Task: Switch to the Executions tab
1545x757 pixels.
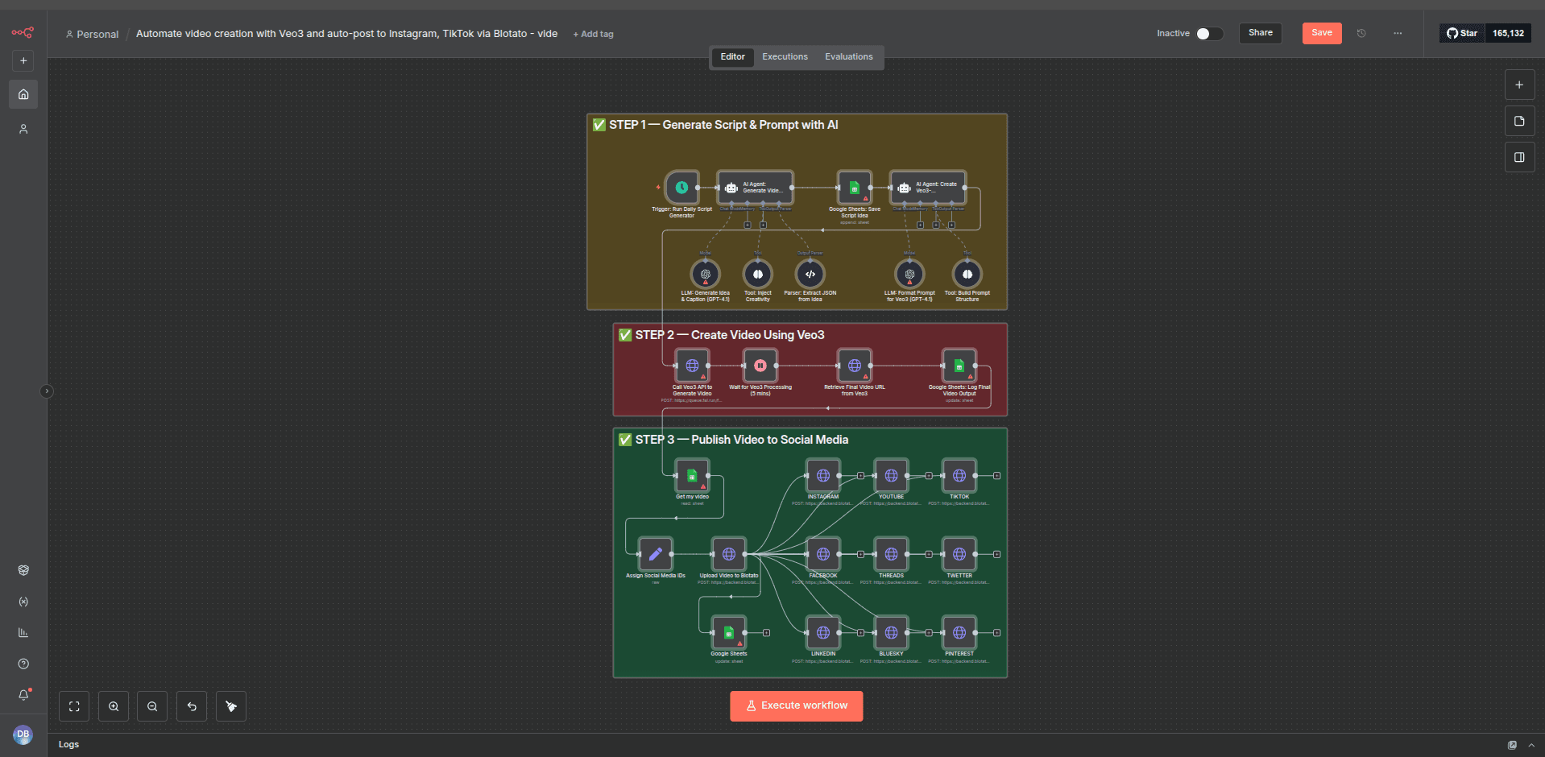Action: (x=785, y=56)
